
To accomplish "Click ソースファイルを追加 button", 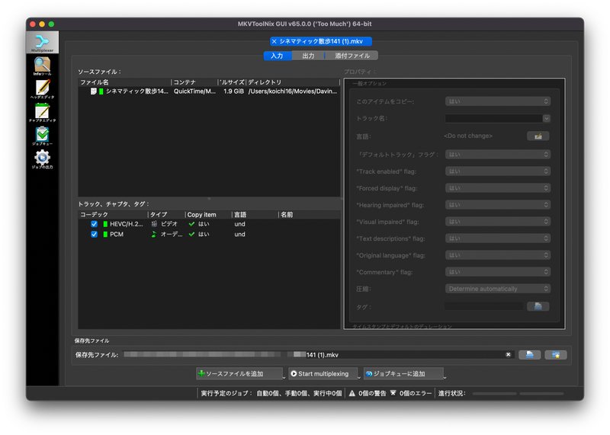I will (239, 373).
